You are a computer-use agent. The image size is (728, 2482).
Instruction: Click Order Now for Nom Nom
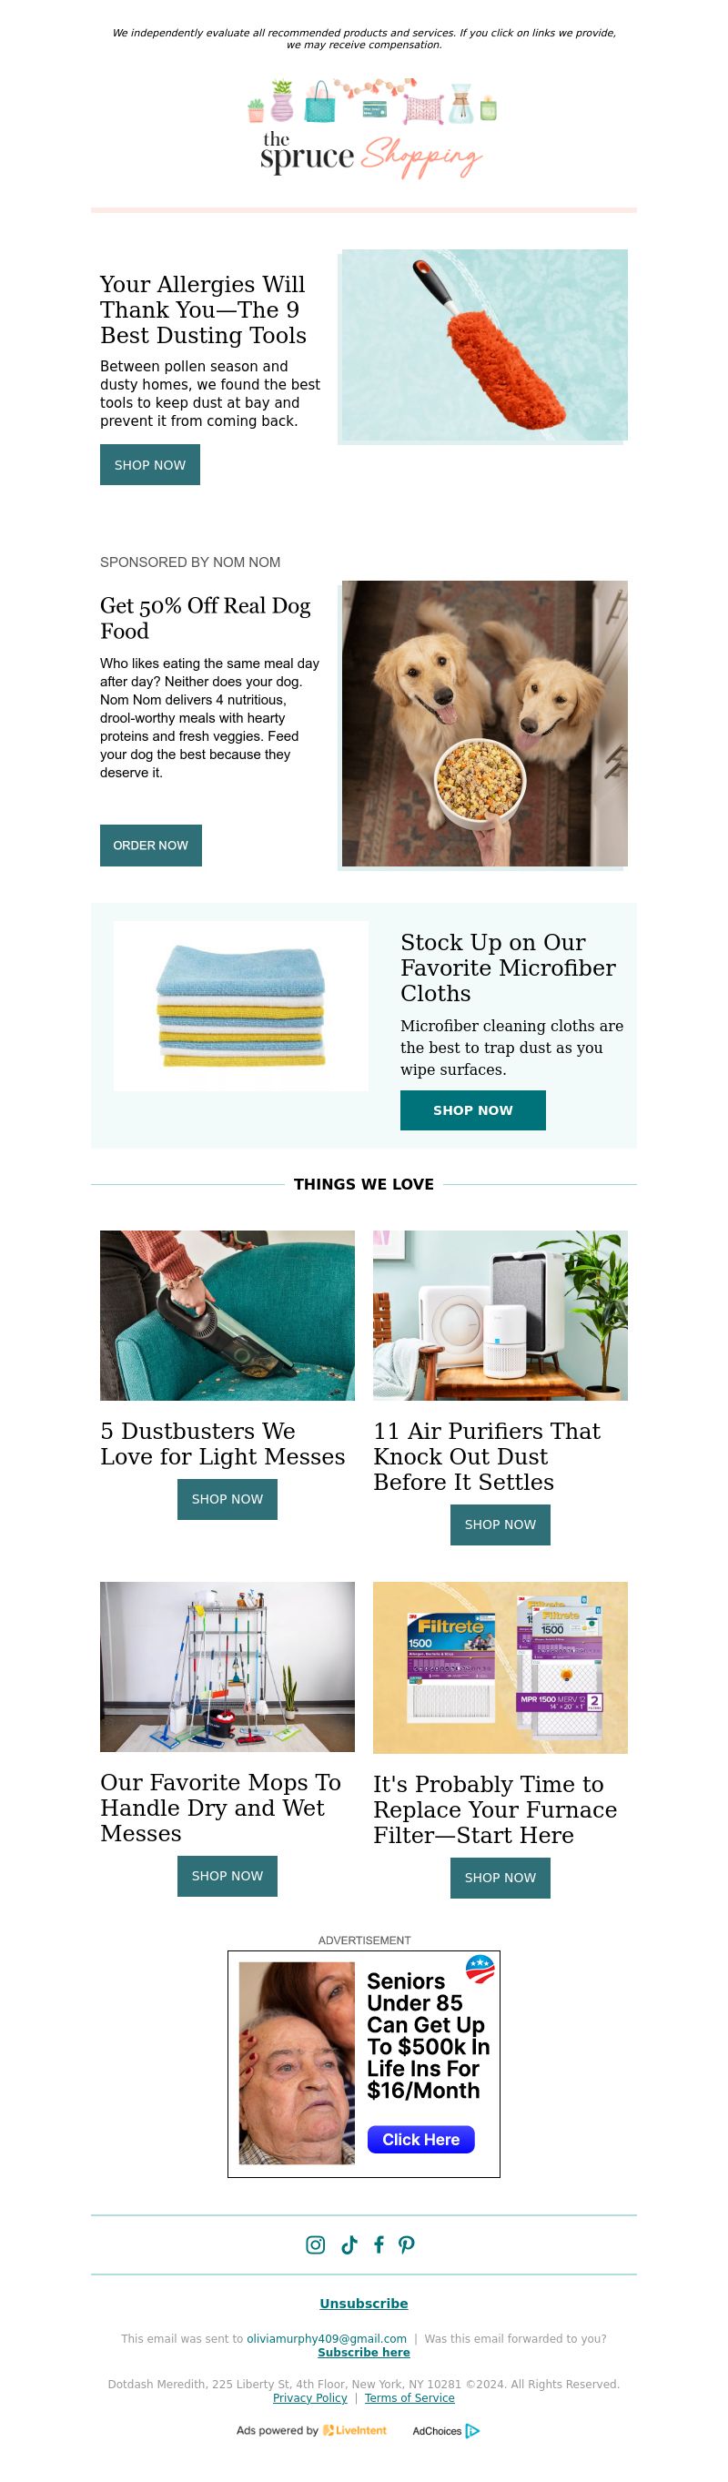(x=151, y=845)
